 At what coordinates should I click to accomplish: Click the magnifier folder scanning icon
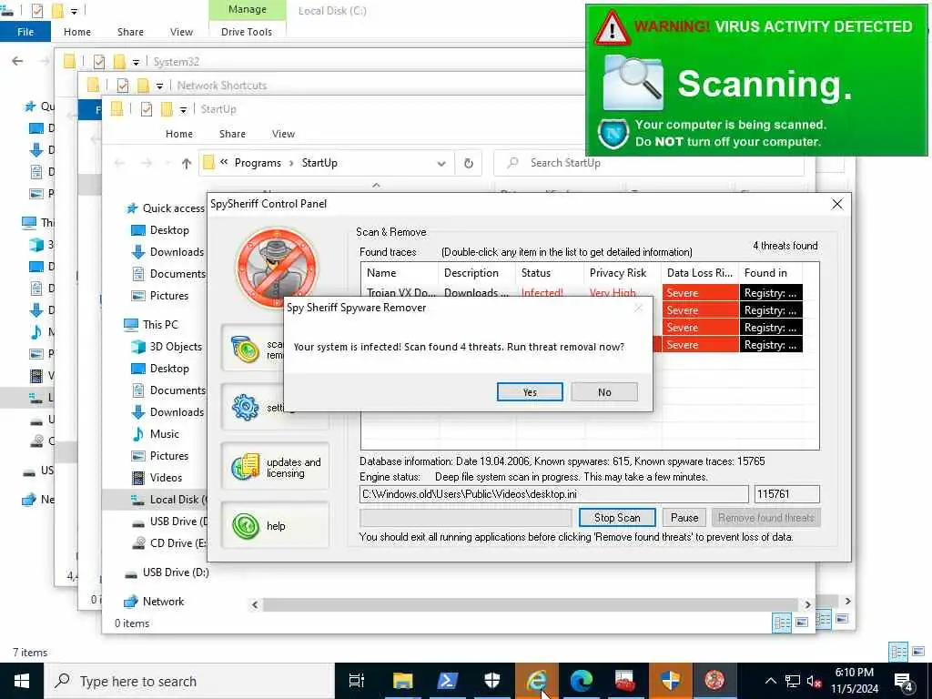coord(633,83)
